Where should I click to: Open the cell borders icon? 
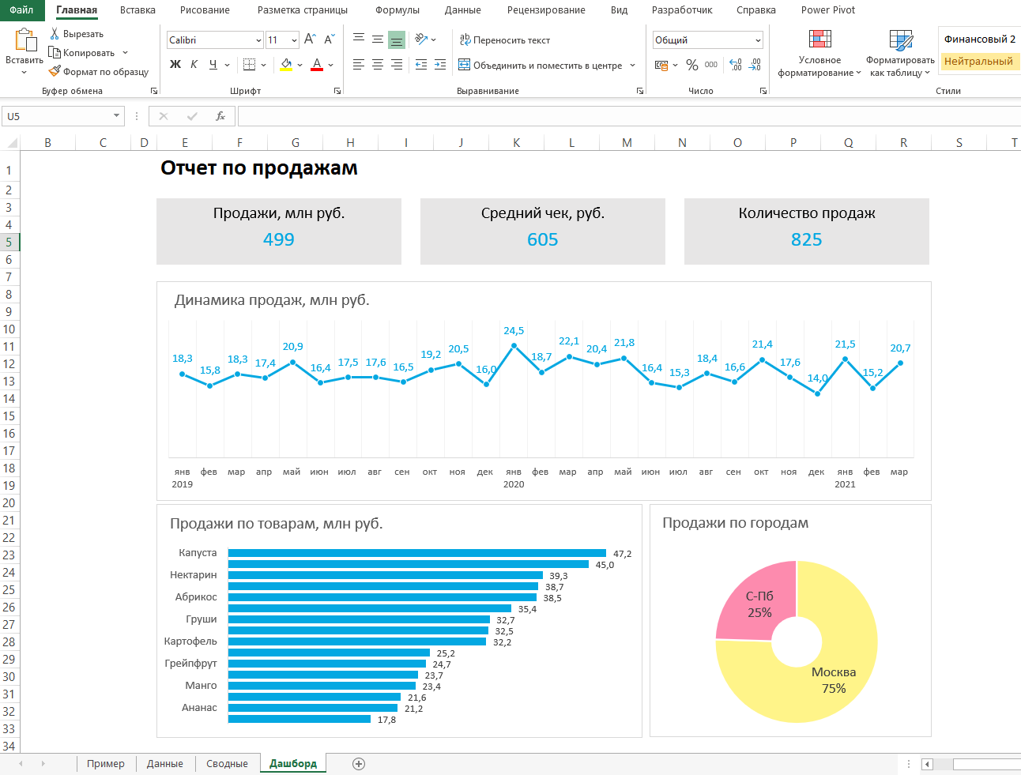pyautogui.click(x=249, y=65)
